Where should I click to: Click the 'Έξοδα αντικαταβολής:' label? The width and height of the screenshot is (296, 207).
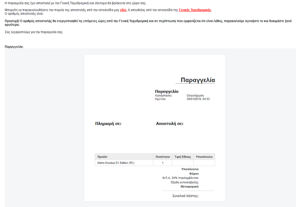point(185,182)
